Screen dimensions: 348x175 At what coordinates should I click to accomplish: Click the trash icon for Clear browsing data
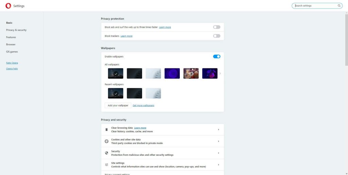tap(106, 130)
